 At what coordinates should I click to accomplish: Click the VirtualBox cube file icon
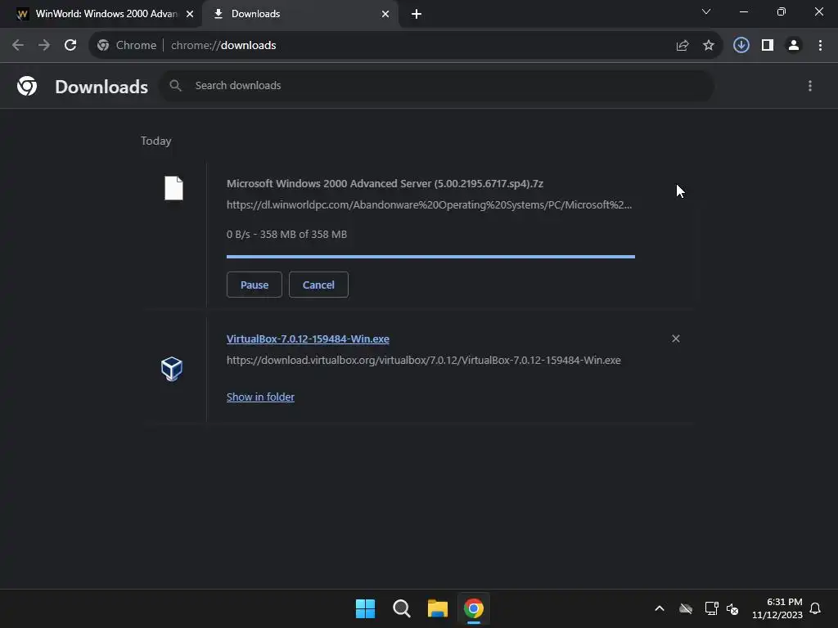coord(172,369)
